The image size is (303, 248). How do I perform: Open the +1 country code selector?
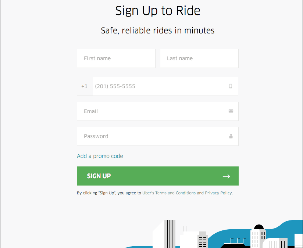pyautogui.click(x=85, y=86)
